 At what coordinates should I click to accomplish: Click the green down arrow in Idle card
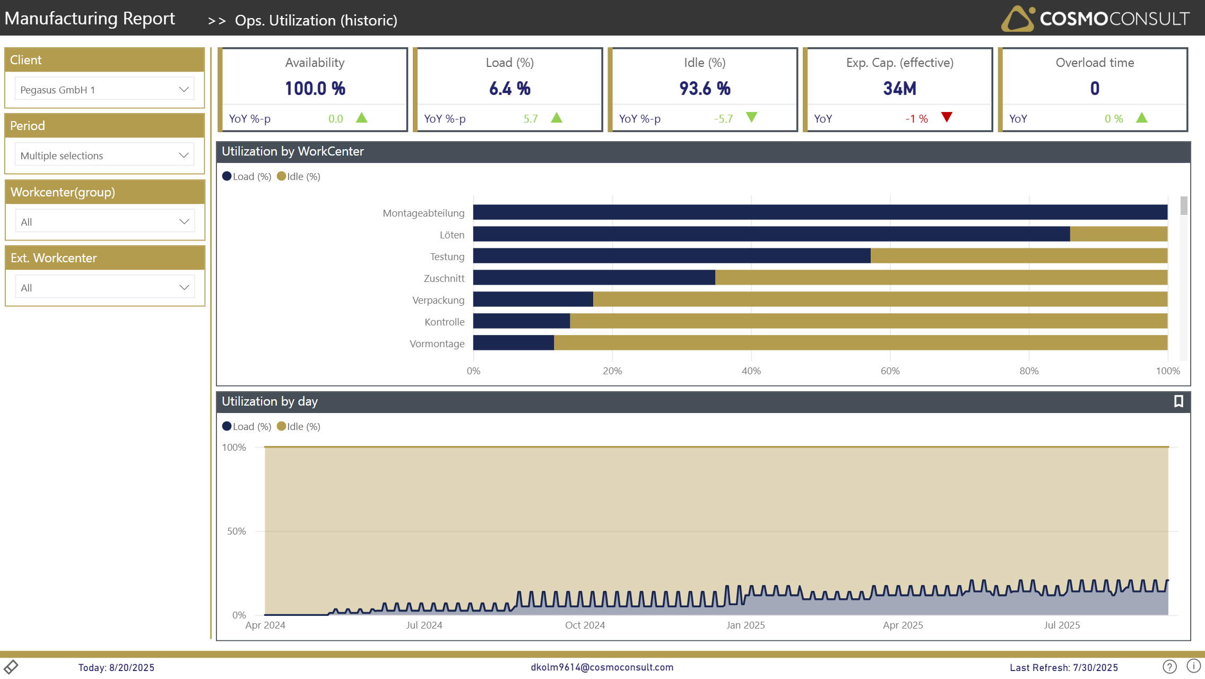751,117
